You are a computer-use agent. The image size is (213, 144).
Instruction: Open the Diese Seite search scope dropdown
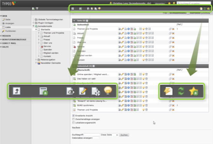point(109,135)
